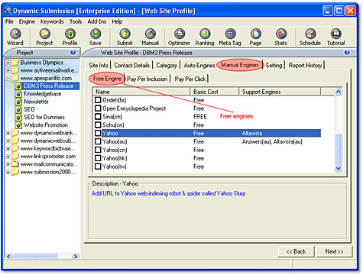Select the Knowledgebase profile icon

(x=18, y=94)
